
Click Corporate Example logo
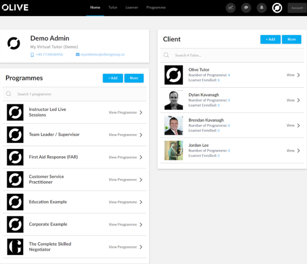[15, 224]
